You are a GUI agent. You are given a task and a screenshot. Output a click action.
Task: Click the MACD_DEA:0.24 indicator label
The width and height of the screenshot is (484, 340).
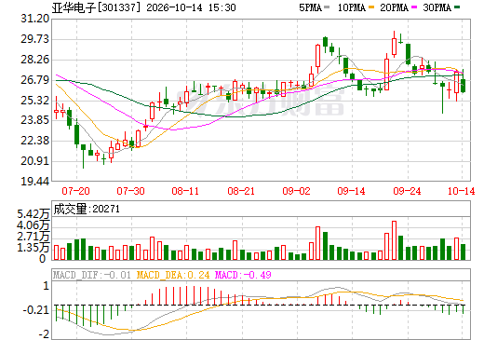coord(173,275)
